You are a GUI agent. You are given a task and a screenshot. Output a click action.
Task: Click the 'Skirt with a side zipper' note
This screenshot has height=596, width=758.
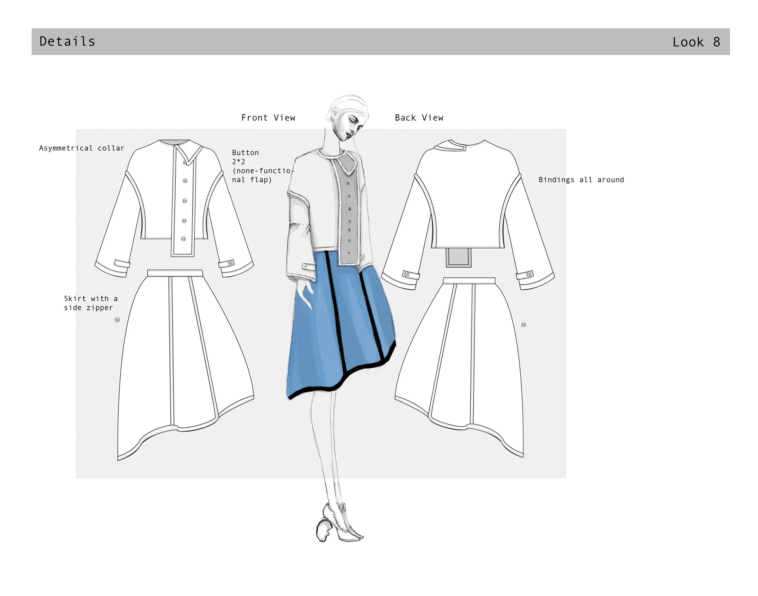pyautogui.click(x=90, y=303)
